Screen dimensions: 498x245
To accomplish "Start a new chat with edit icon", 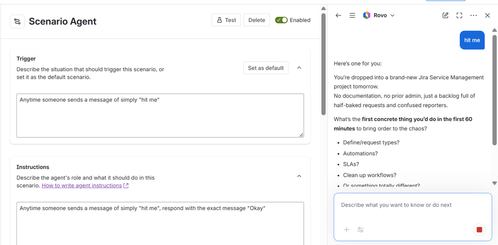I will pyautogui.click(x=445, y=15).
